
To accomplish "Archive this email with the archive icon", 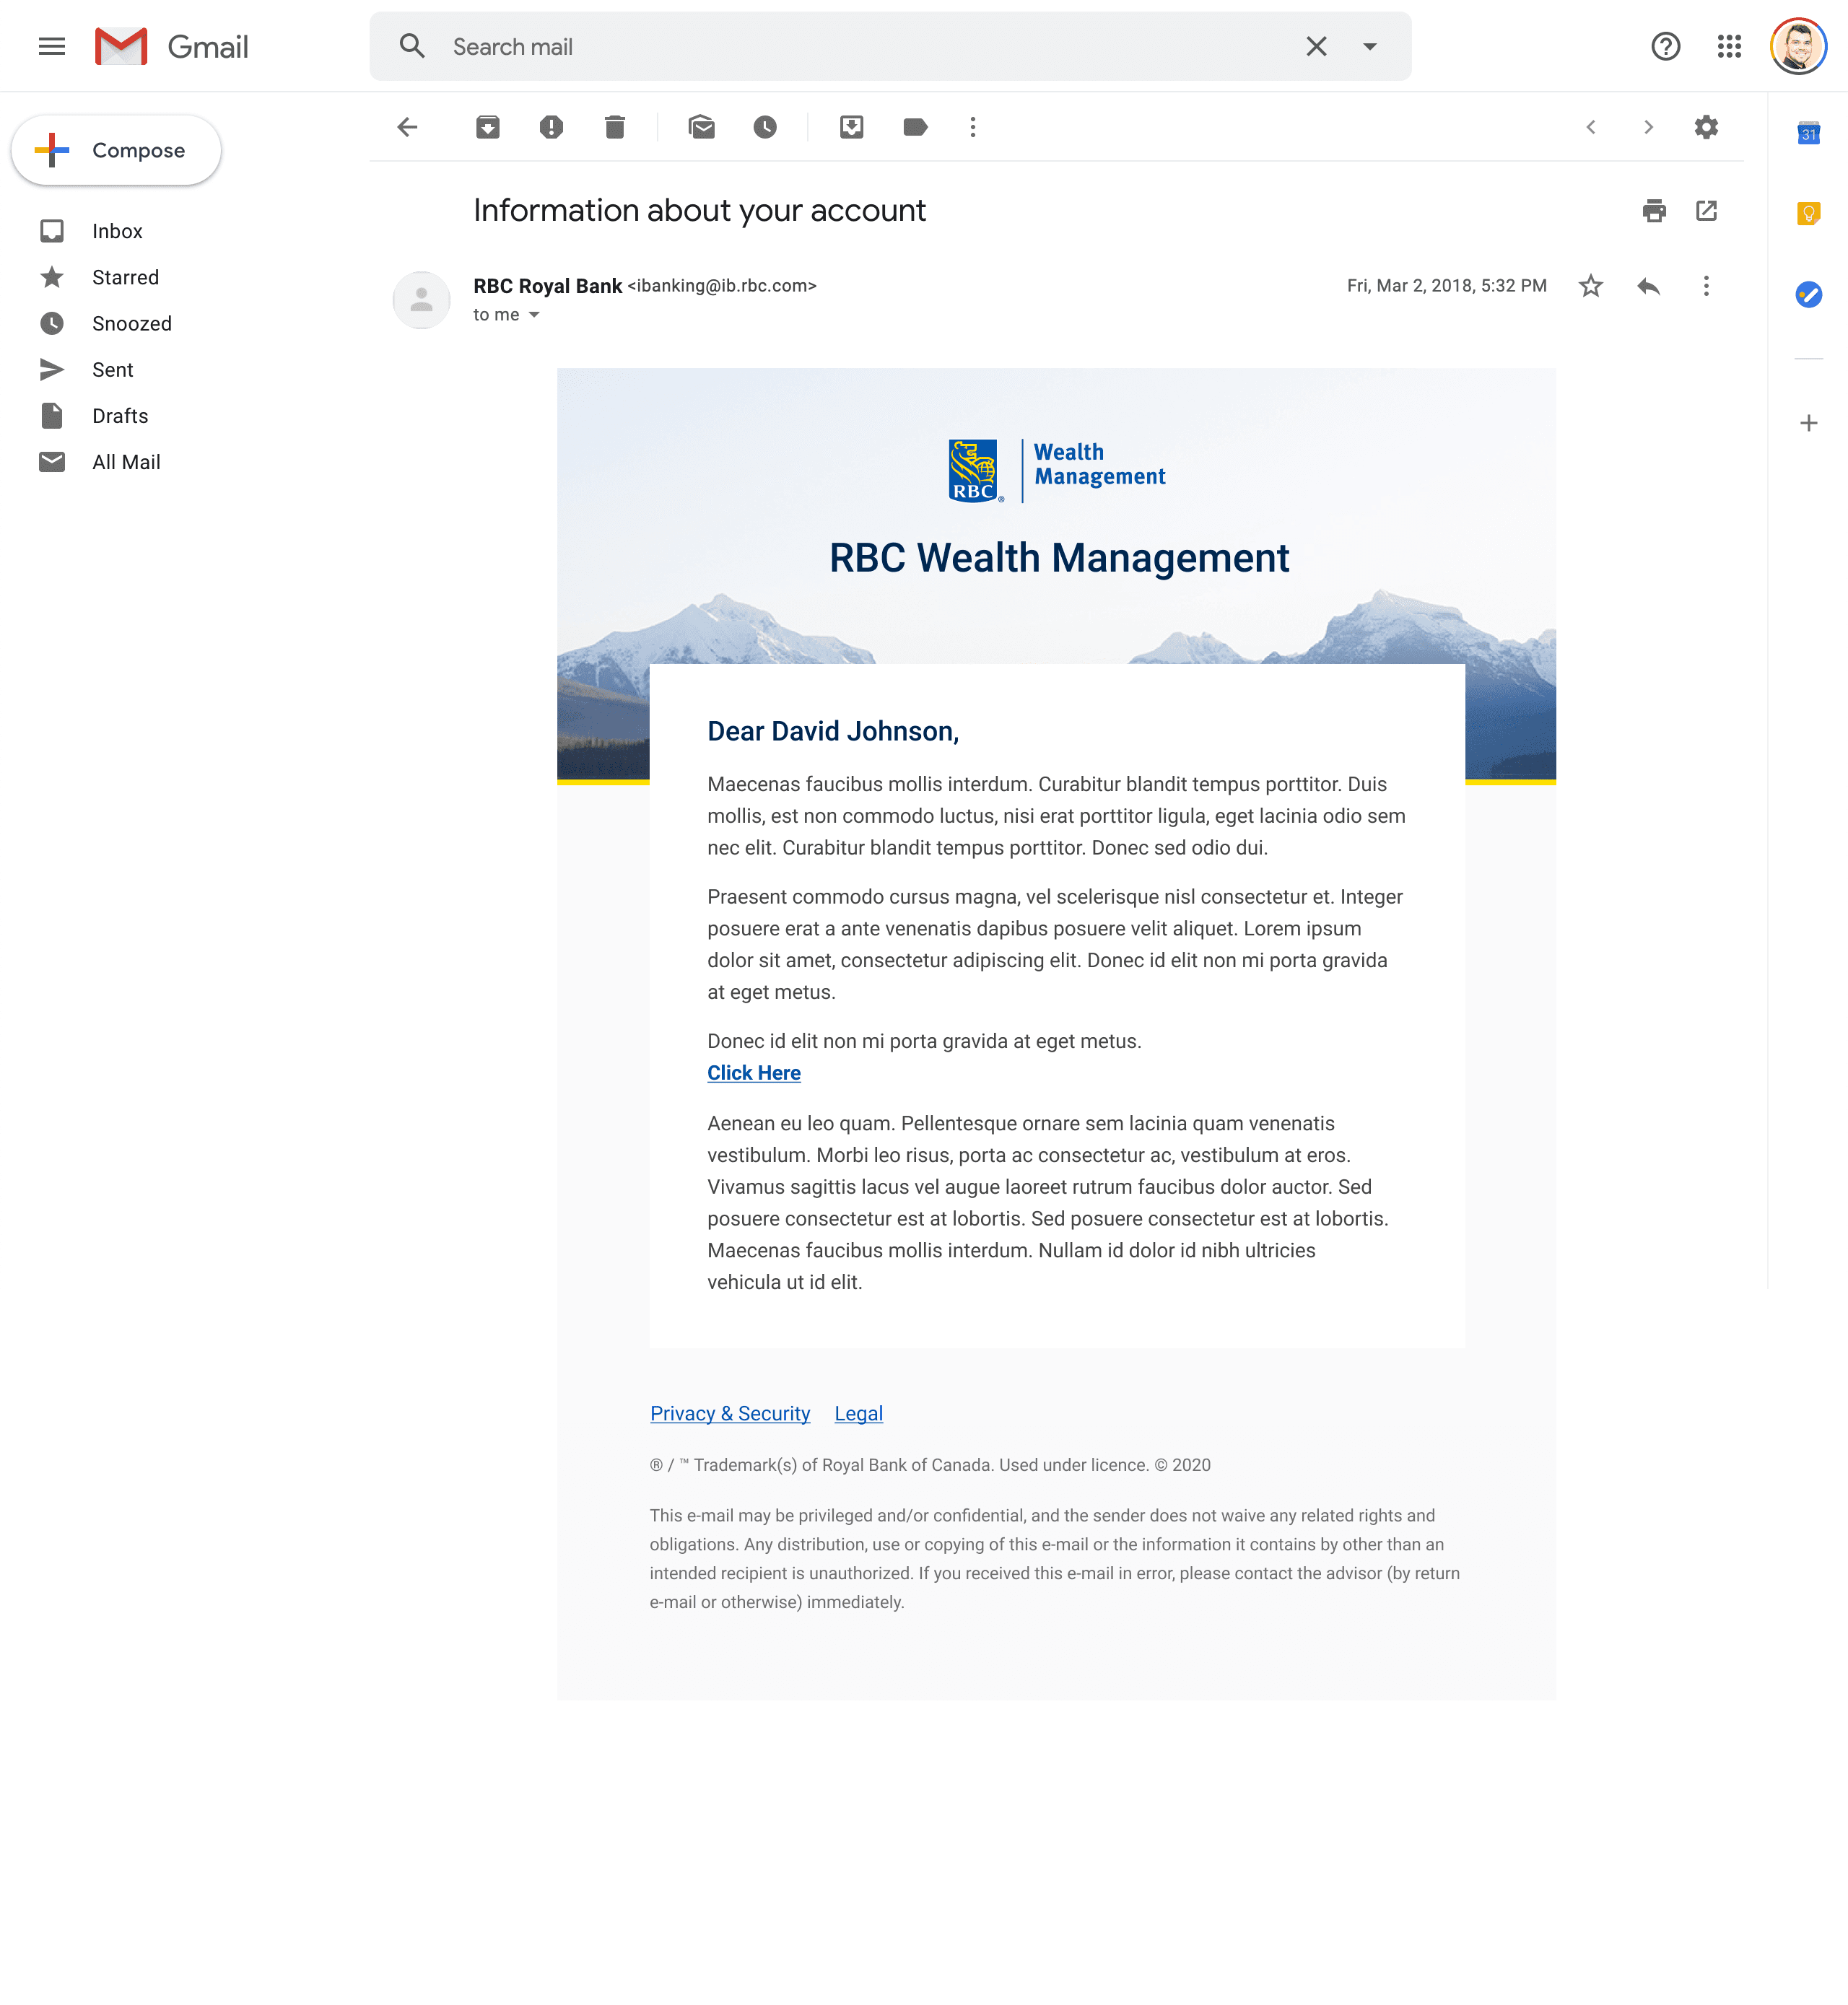I will (x=487, y=127).
